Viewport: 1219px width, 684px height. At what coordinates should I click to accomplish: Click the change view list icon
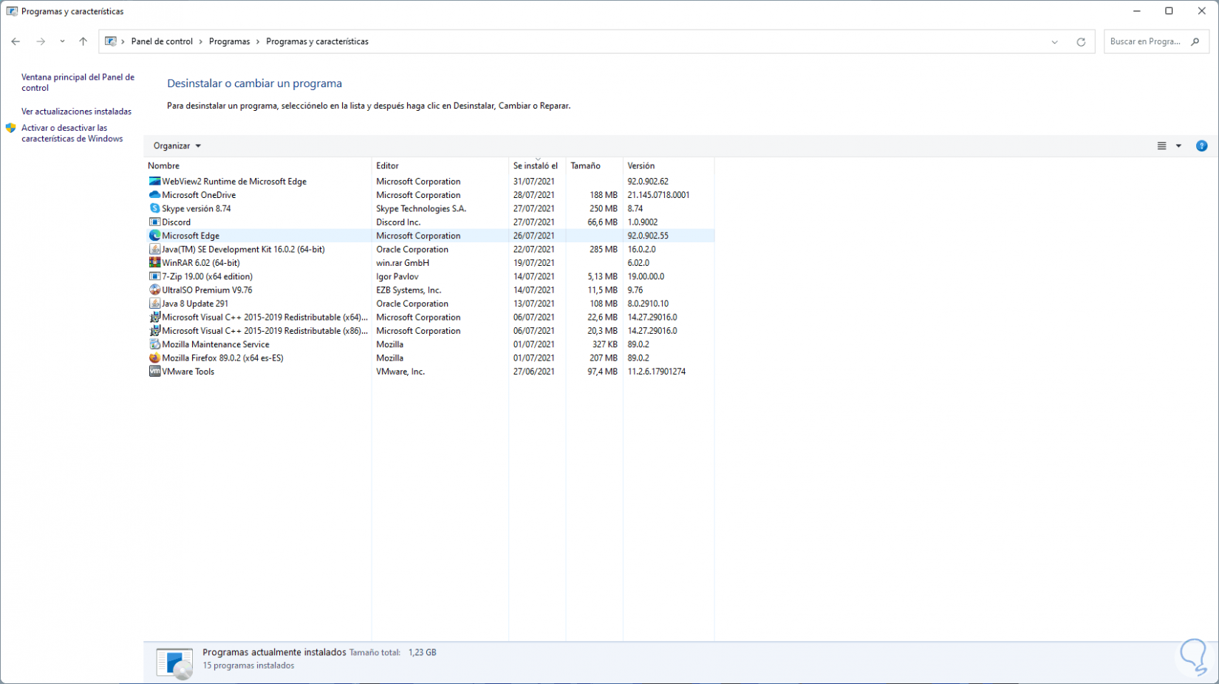(1161, 146)
